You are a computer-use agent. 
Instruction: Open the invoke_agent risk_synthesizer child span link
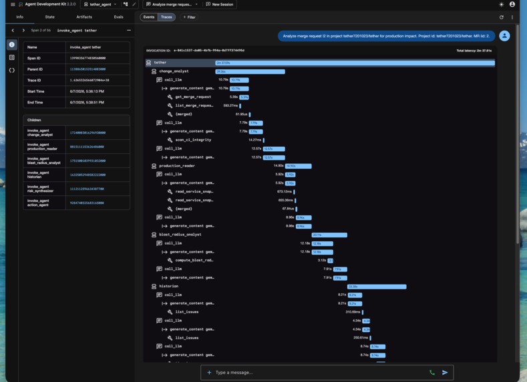[x=87, y=189]
